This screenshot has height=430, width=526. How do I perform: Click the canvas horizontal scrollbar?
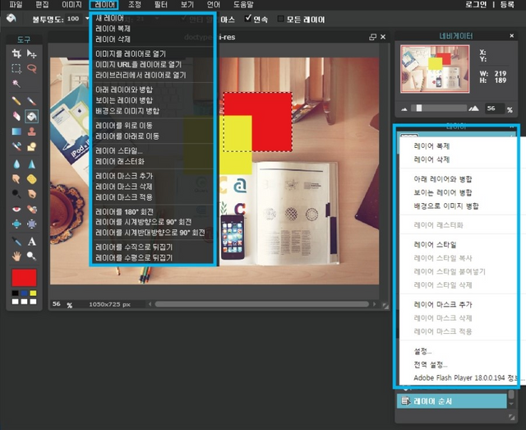point(261,304)
